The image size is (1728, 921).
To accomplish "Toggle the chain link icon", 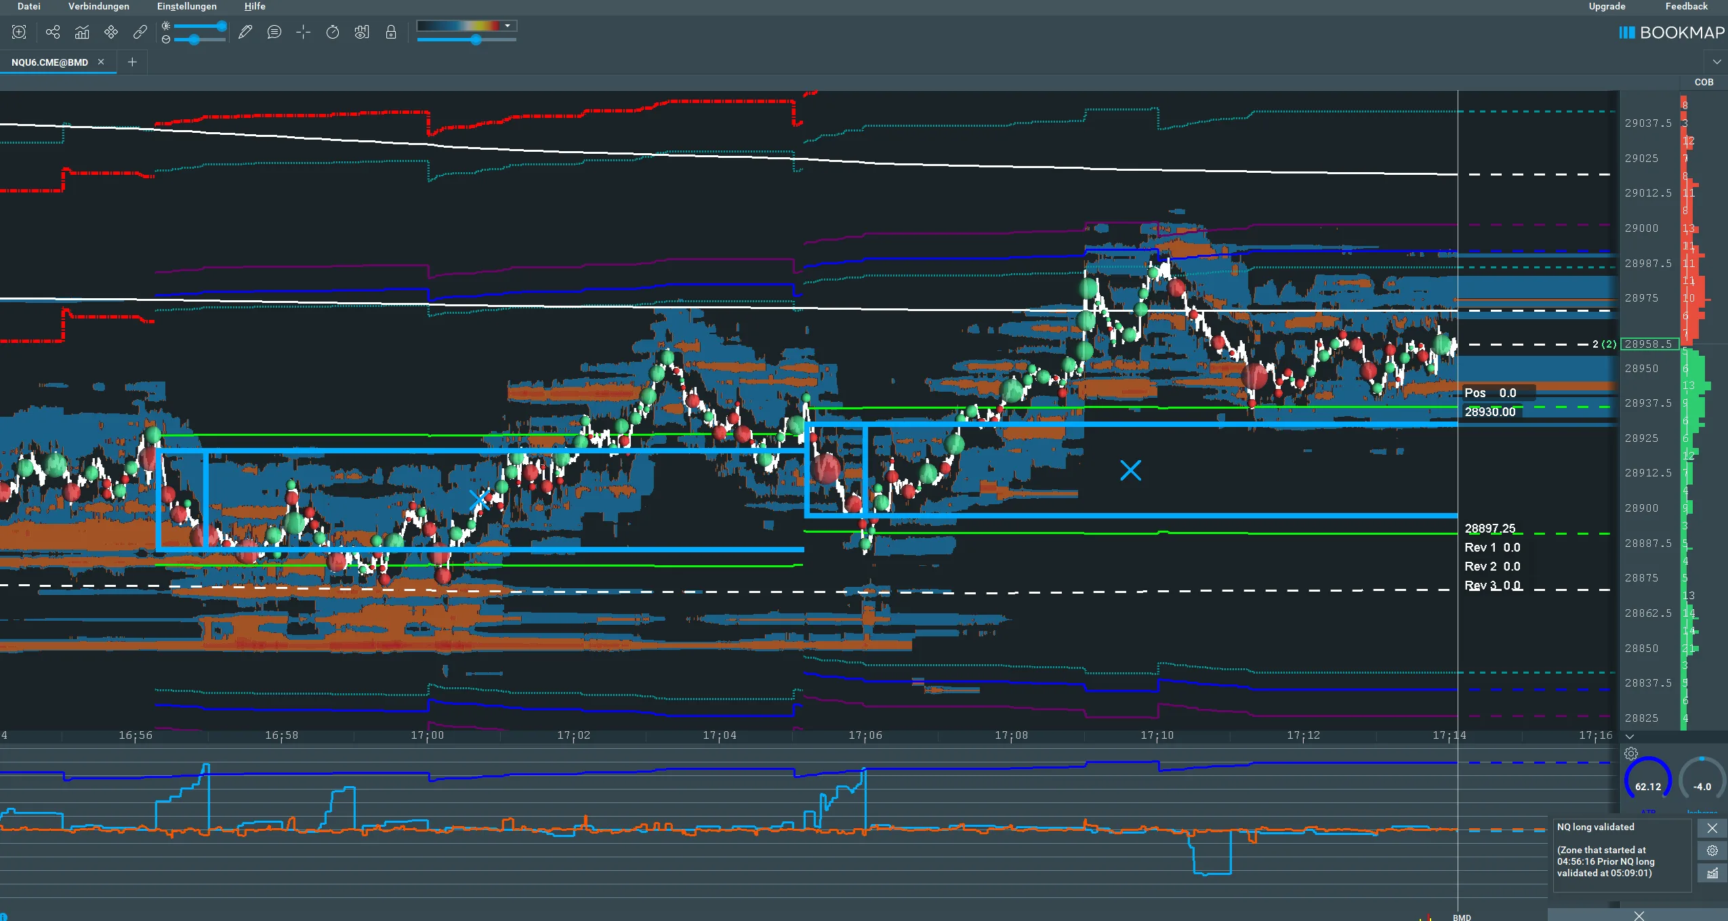I will (140, 32).
